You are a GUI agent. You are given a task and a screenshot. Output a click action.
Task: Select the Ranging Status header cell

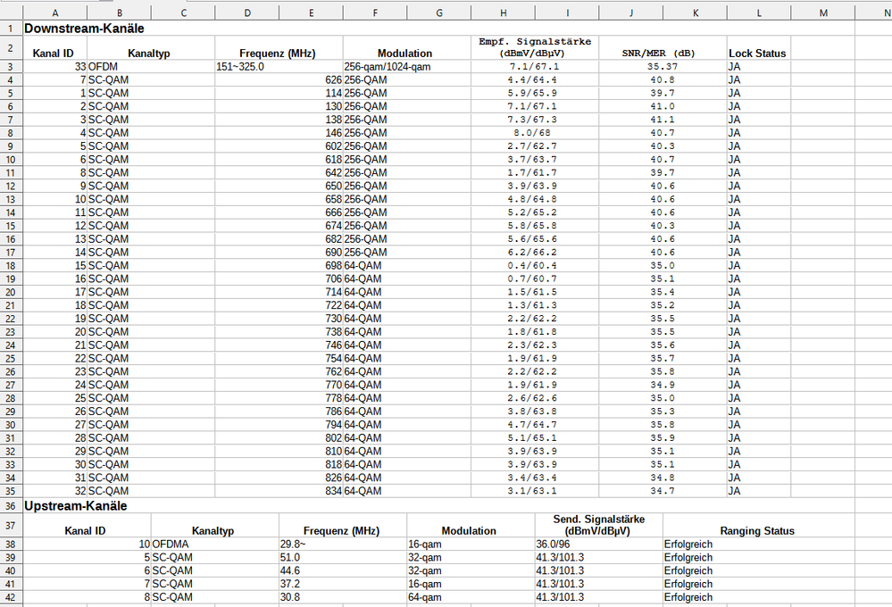coord(758,525)
